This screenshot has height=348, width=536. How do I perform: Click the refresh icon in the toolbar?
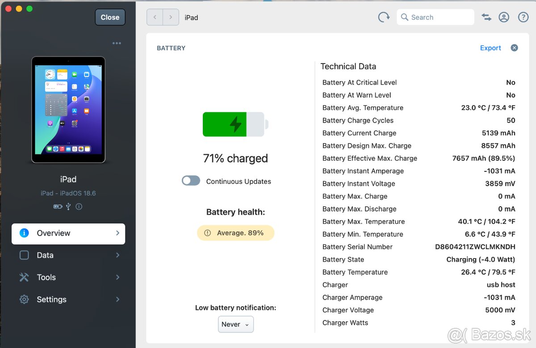pyautogui.click(x=384, y=17)
